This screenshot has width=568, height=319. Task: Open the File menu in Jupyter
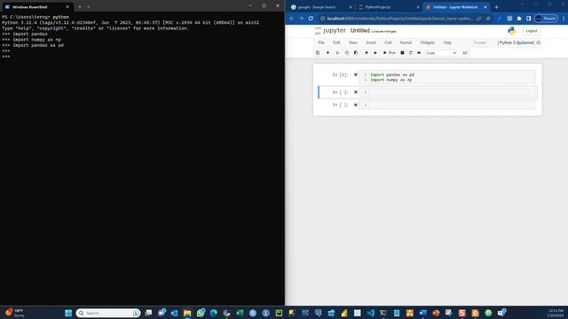click(x=321, y=43)
